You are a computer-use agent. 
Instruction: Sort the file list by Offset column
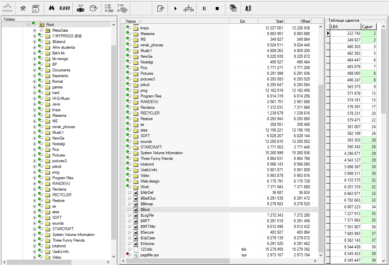click(298, 21)
